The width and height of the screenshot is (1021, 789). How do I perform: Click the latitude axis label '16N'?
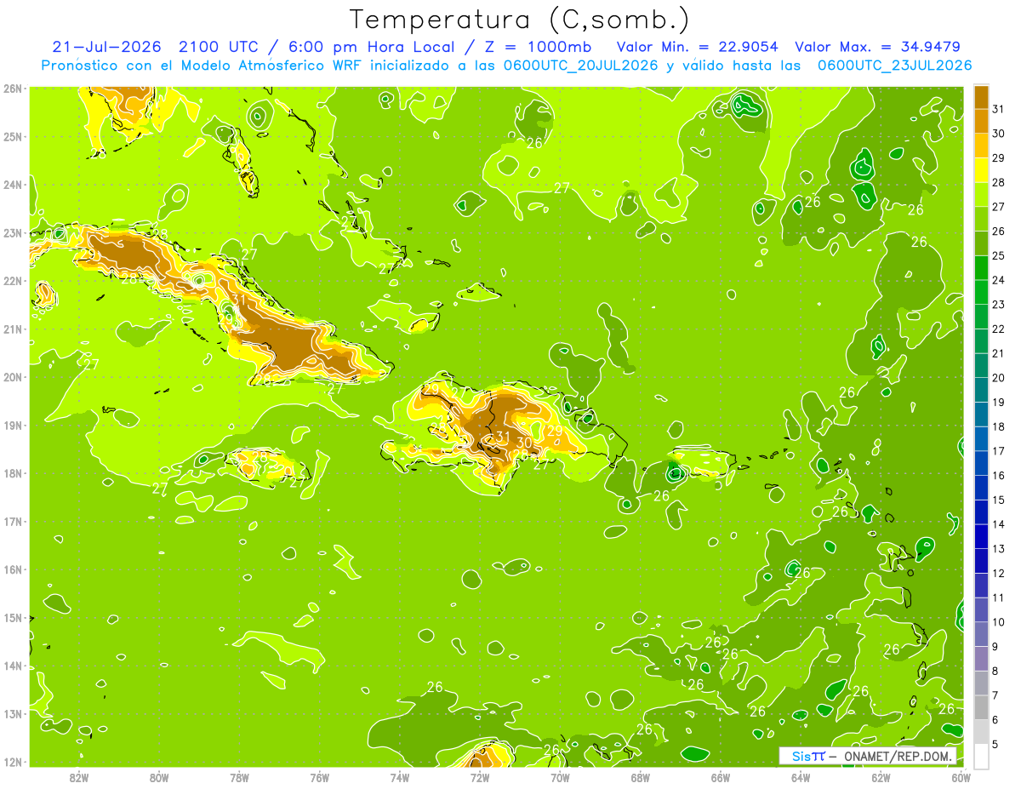(12, 569)
